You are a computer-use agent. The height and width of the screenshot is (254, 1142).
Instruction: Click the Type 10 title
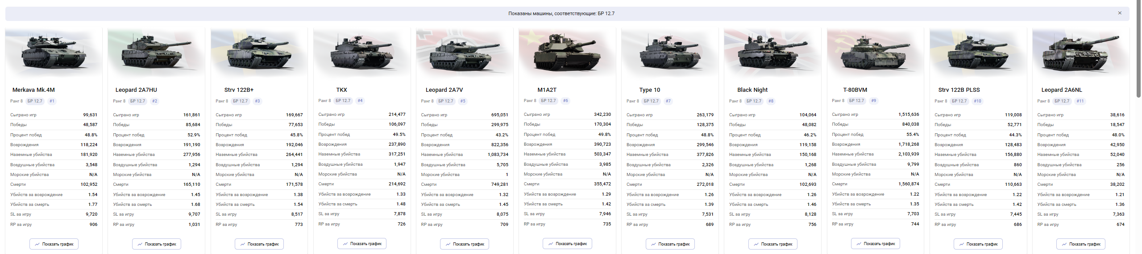pos(649,90)
